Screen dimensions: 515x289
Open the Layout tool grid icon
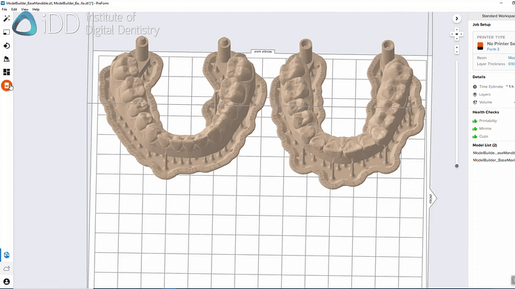tap(7, 72)
